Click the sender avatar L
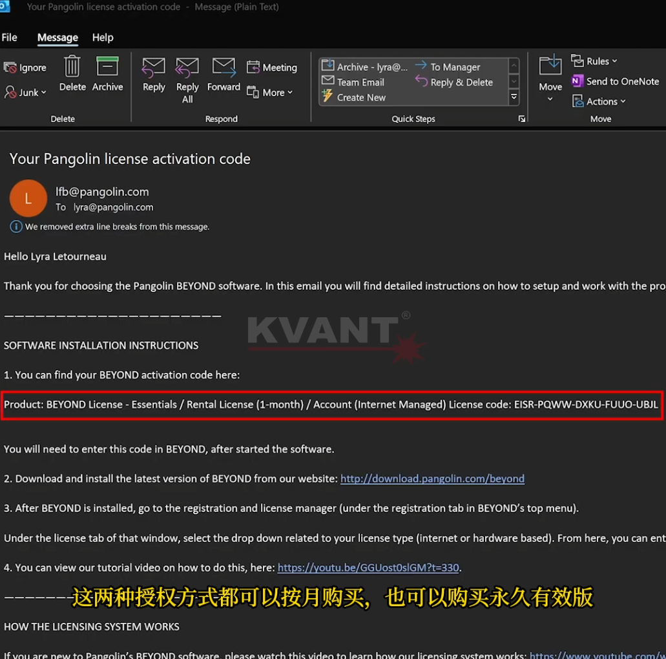Viewport: 666px width, 659px height. click(28, 198)
